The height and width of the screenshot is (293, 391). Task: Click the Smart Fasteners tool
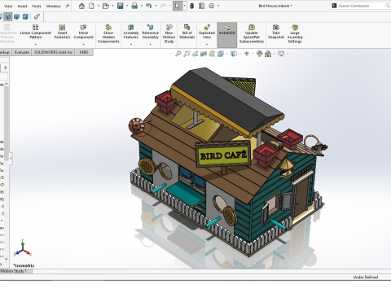click(62, 32)
